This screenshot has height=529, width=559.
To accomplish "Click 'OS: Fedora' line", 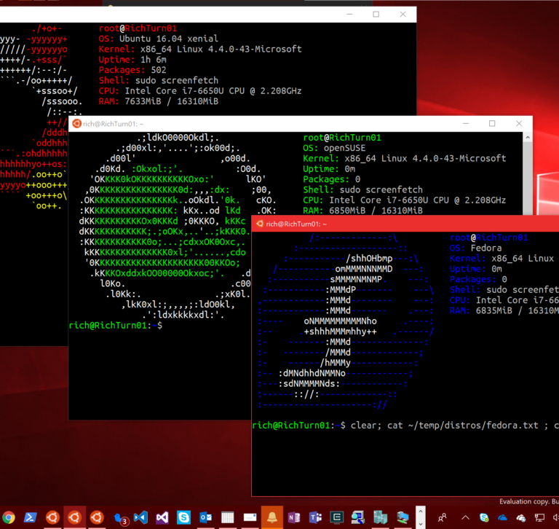I will (475, 248).
